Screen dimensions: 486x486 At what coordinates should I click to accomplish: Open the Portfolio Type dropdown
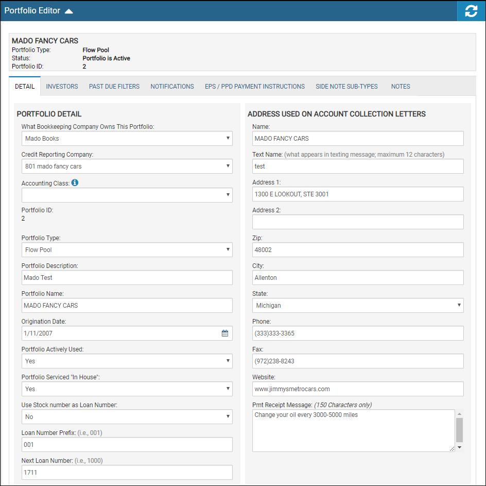[x=127, y=250]
